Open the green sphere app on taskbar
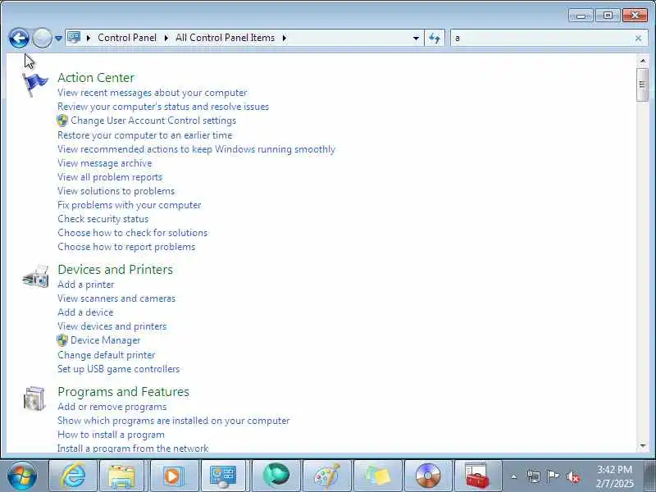 (x=276, y=476)
